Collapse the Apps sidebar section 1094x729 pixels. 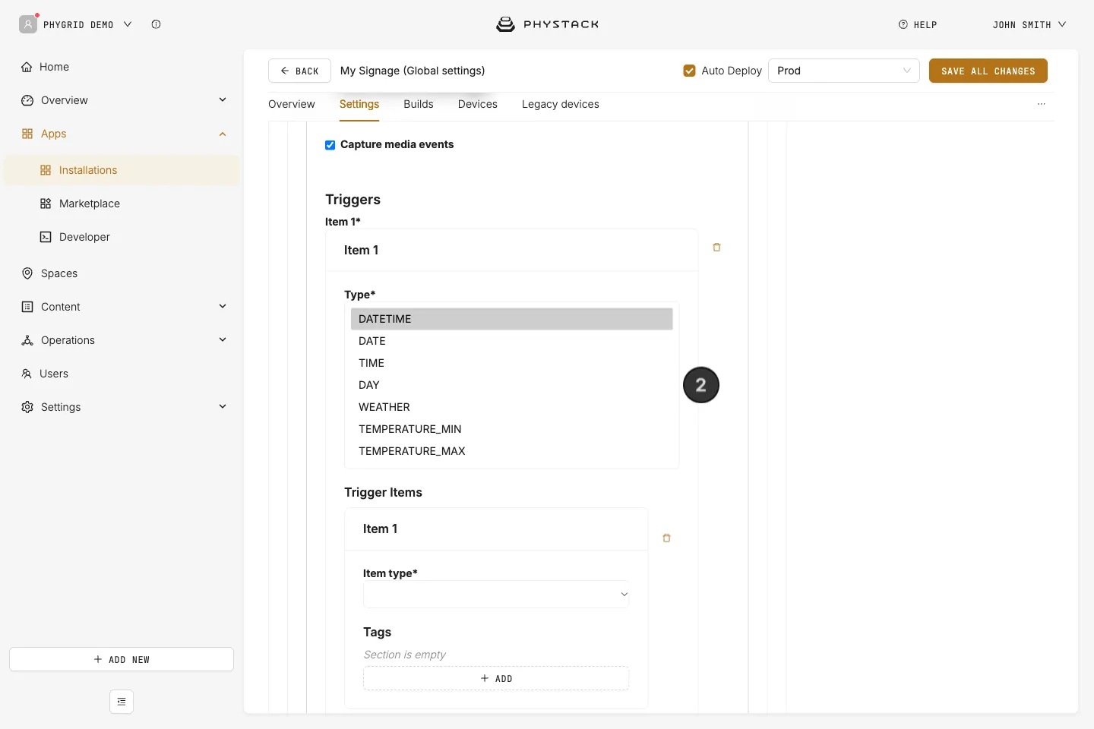pos(223,134)
